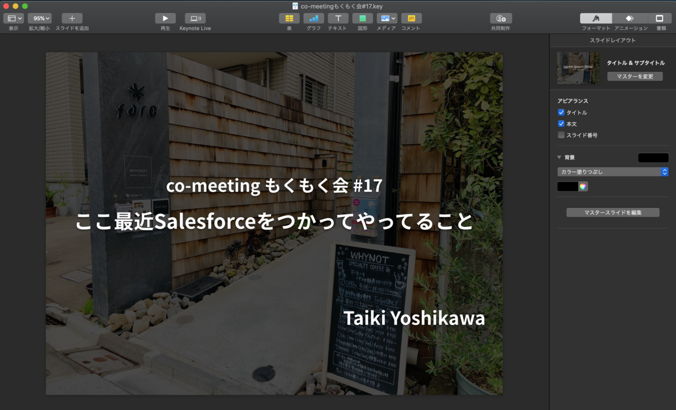Switch to the 書類 document tab

click(x=660, y=19)
